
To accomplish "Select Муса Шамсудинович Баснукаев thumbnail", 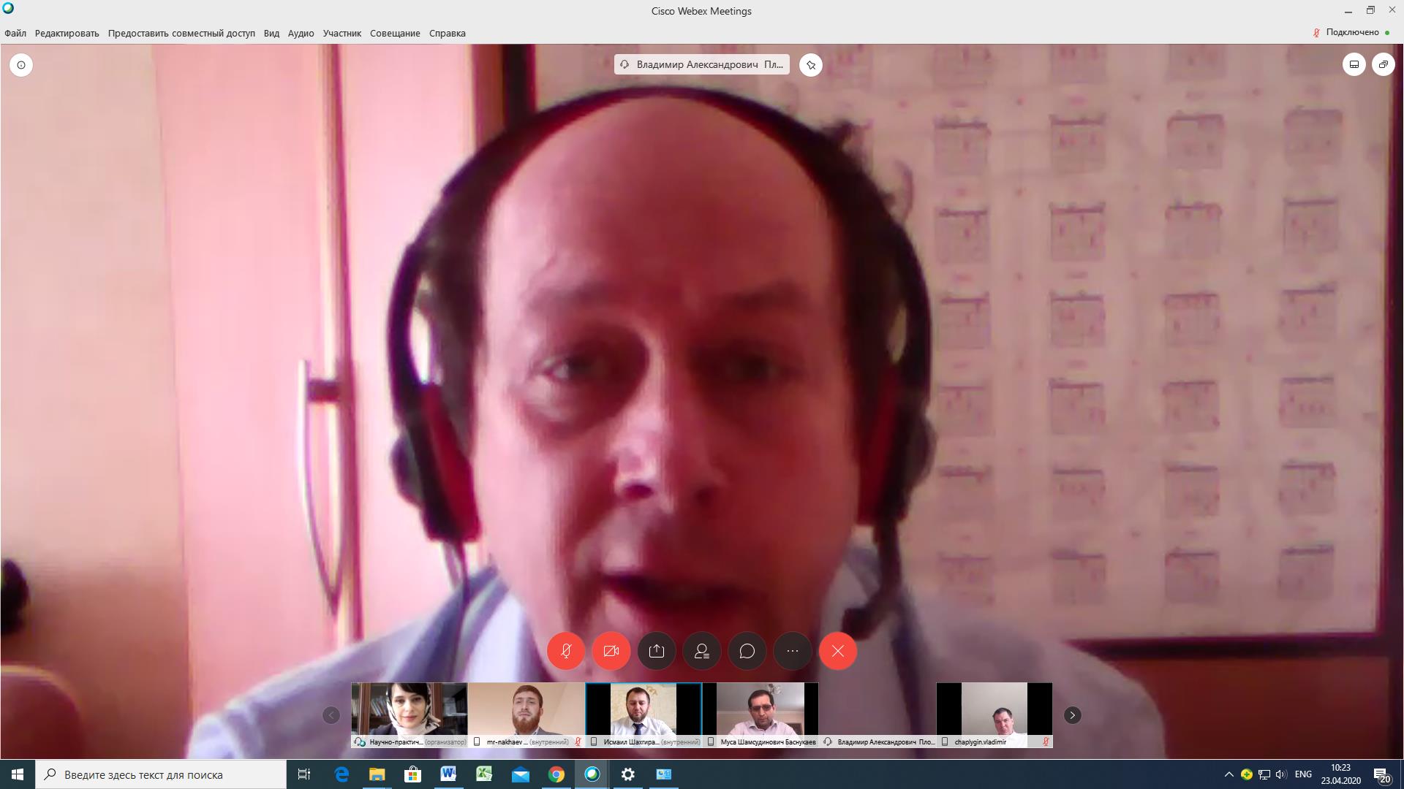I will 760,715.
